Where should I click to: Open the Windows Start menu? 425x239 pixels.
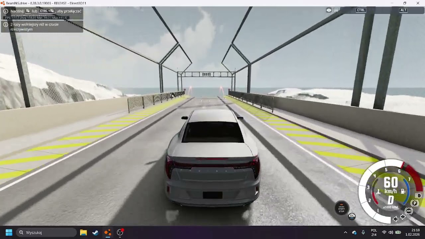point(9,232)
